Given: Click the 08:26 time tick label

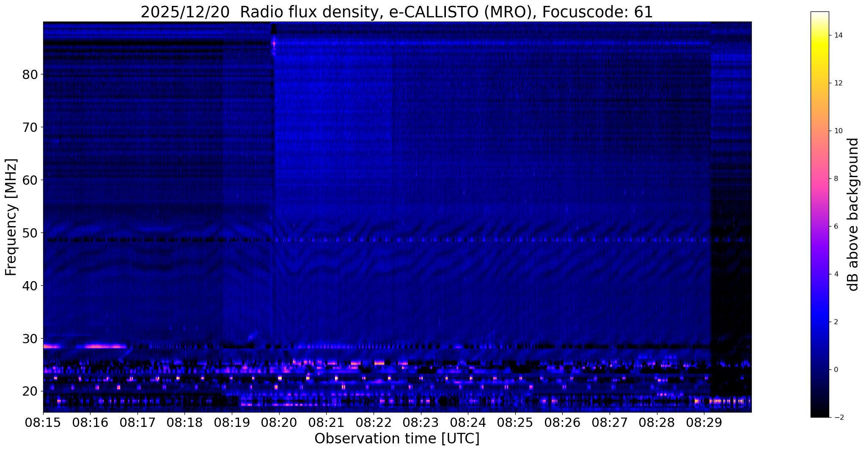Looking at the screenshot, I should [x=562, y=423].
